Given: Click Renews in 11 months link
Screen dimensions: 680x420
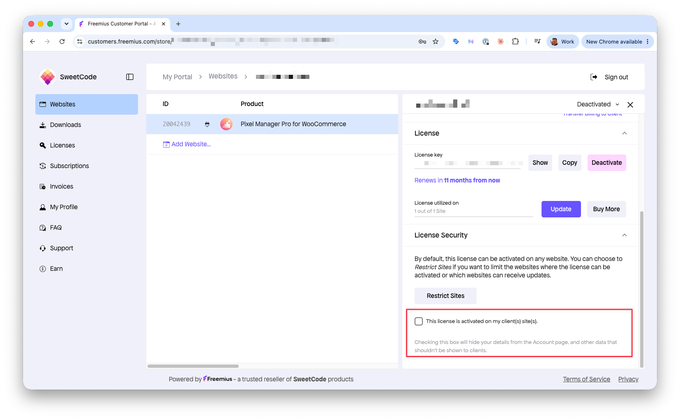Looking at the screenshot, I should 457,180.
